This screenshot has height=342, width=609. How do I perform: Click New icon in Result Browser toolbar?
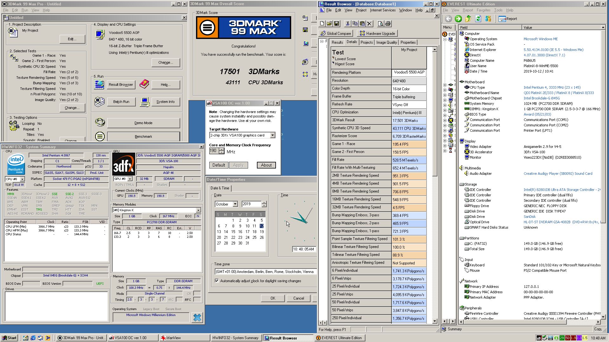click(322, 23)
